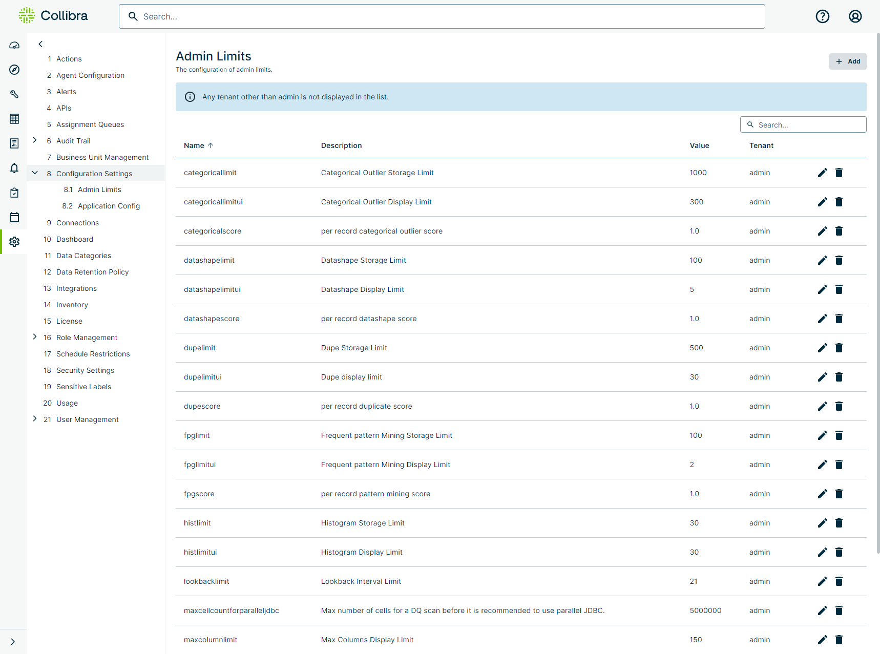Image resolution: width=880 pixels, height=654 pixels.
Task: Open Application Config menu item
Action: click(109, 206)
